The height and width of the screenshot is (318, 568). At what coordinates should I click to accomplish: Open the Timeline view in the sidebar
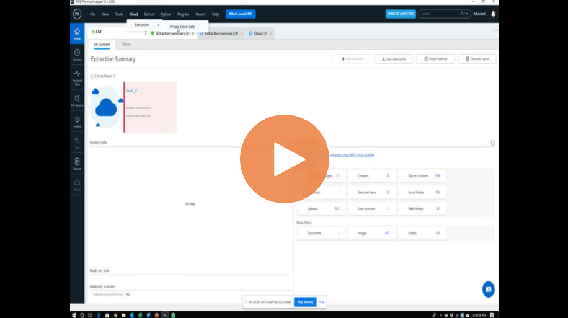pyautogui.click(x=77, y=55)
